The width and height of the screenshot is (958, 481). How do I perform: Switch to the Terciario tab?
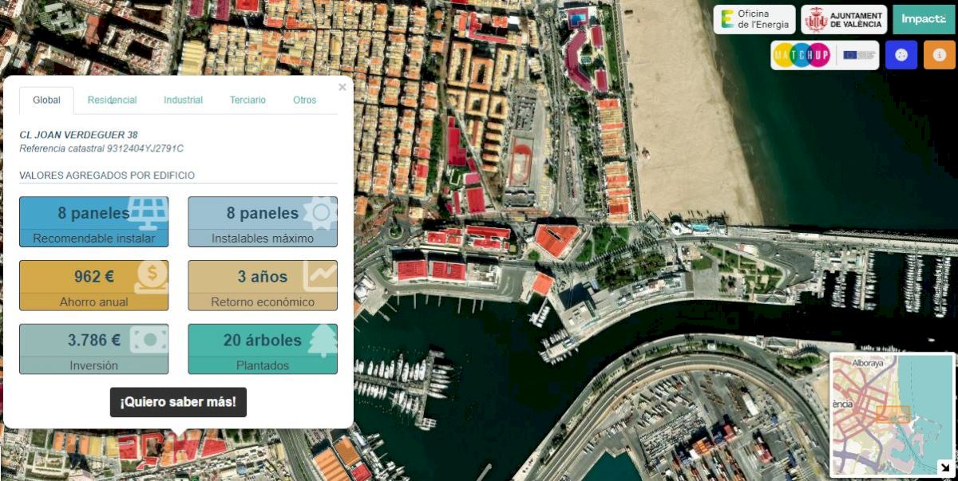pyautogui.click(x=247, y=101)
